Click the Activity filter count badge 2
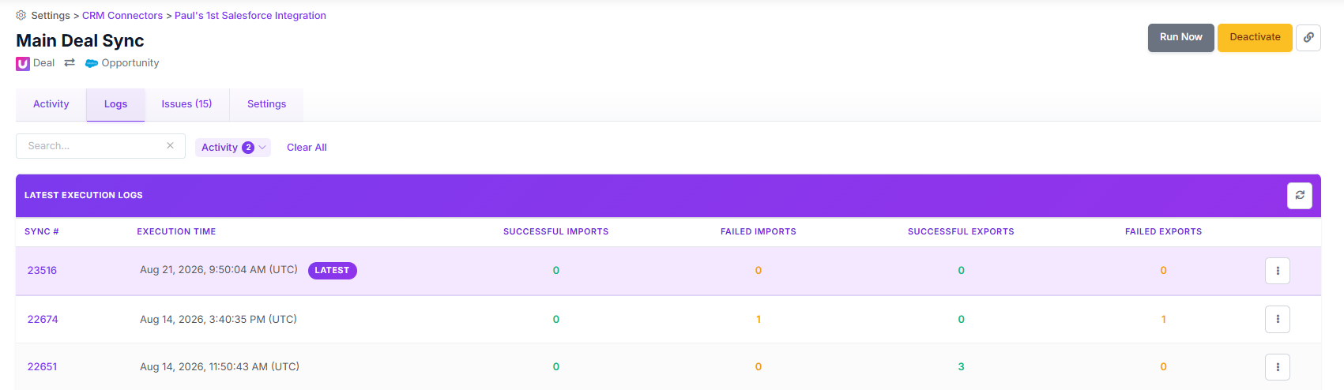The width and height of the screenshot is (1344, 390). [248, 148]
